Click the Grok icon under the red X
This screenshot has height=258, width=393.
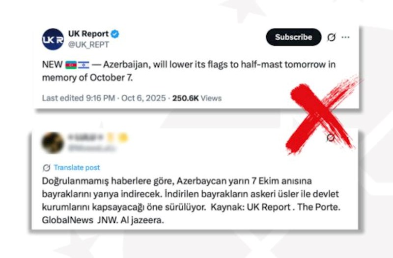coord(331,138)
